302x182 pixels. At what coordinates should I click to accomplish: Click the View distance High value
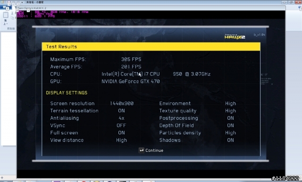pos(122,140)
